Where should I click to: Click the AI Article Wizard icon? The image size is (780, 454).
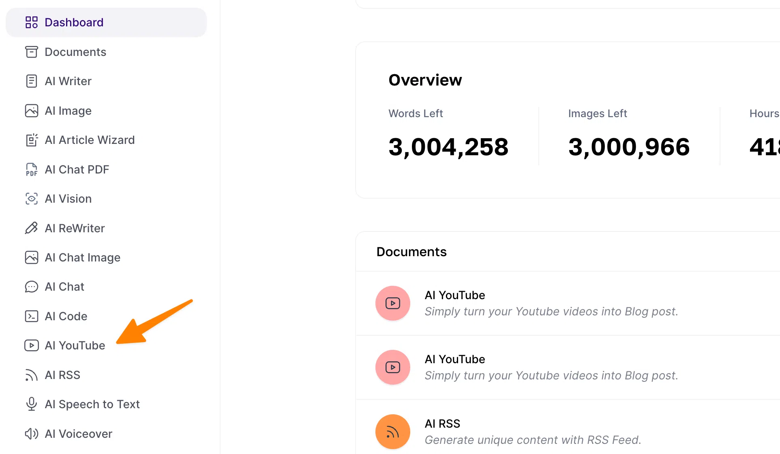click(31, 140)
